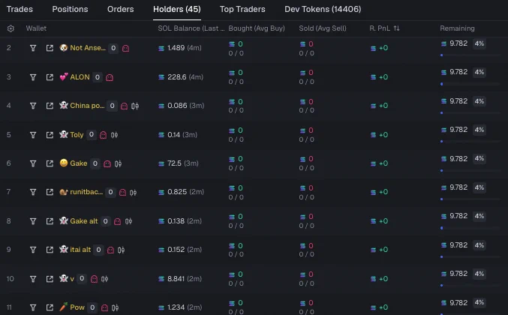
Task: Click Bought (Avg Buy) column header
Action: point(257,28)
